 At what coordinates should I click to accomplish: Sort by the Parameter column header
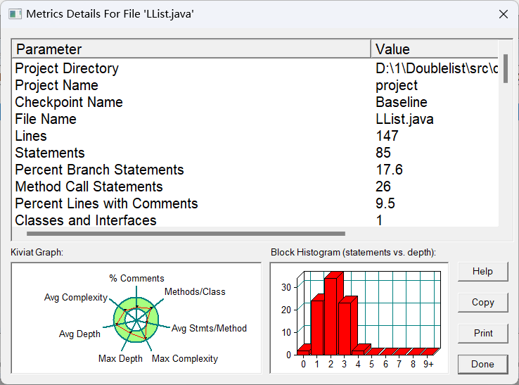[191, 49]
